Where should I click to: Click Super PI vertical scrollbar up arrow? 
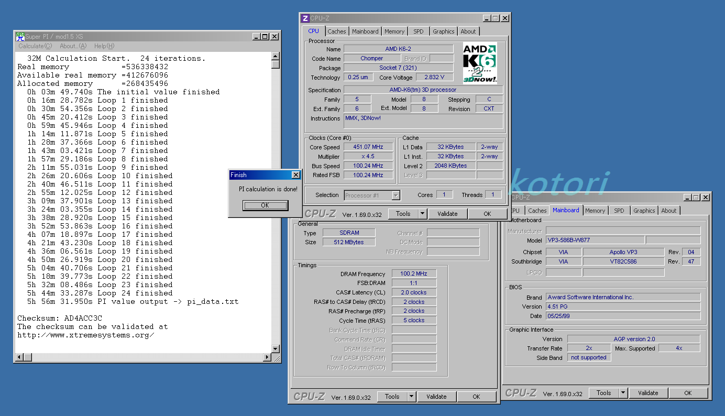pos(276,56)
